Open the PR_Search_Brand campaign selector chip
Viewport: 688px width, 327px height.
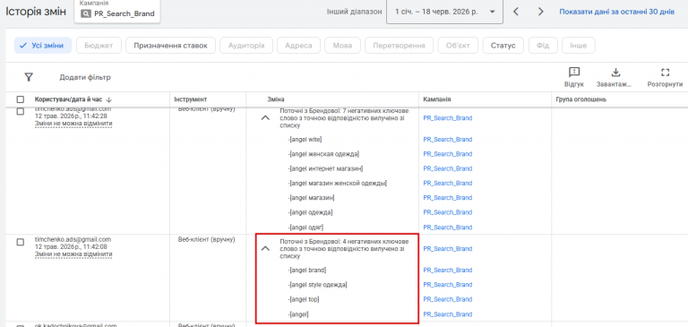(117, 11)
